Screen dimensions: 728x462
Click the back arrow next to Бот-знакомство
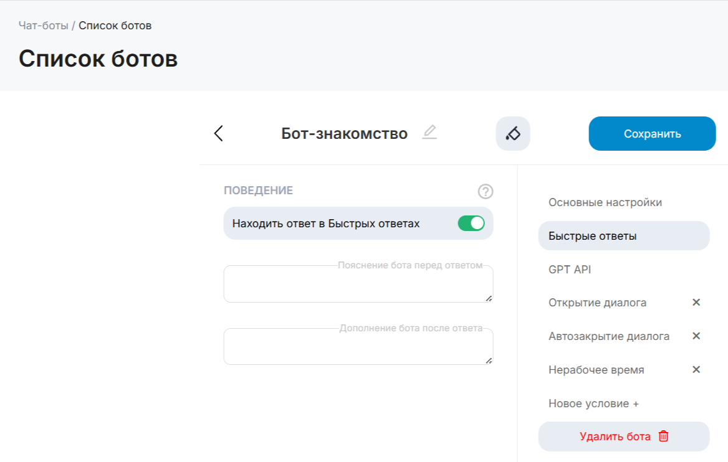point(218,133)
